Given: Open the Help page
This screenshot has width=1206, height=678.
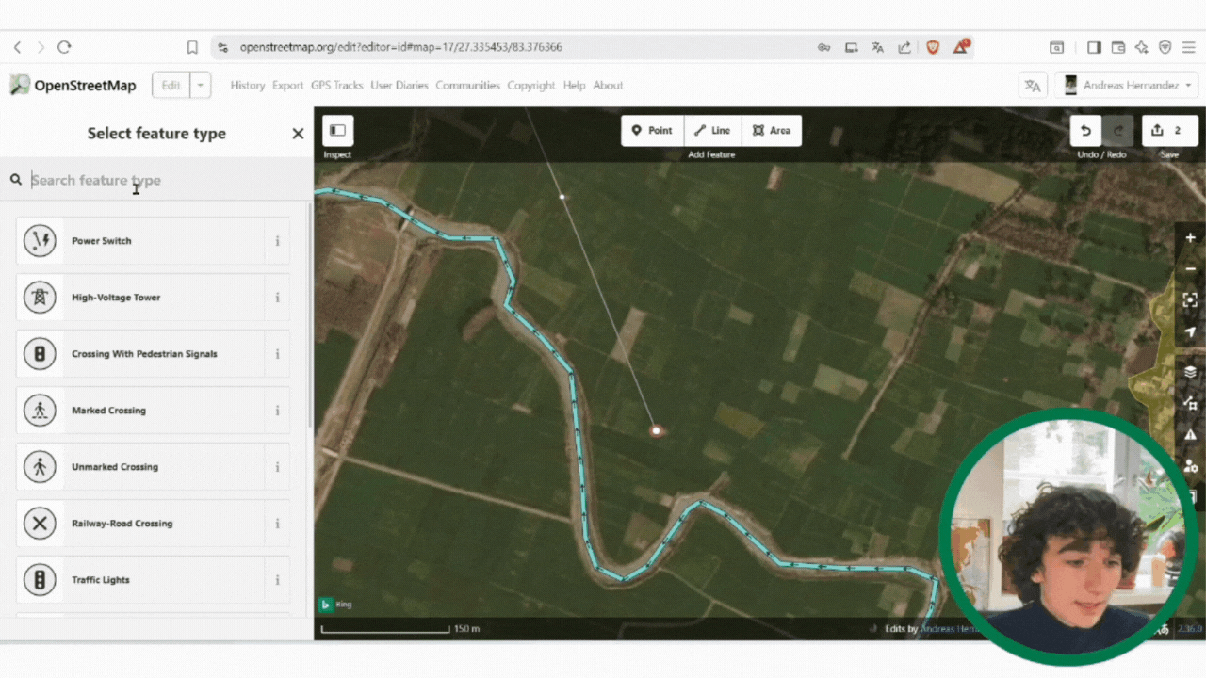Looking at the screenshot, I should click(x=574, y=85).
